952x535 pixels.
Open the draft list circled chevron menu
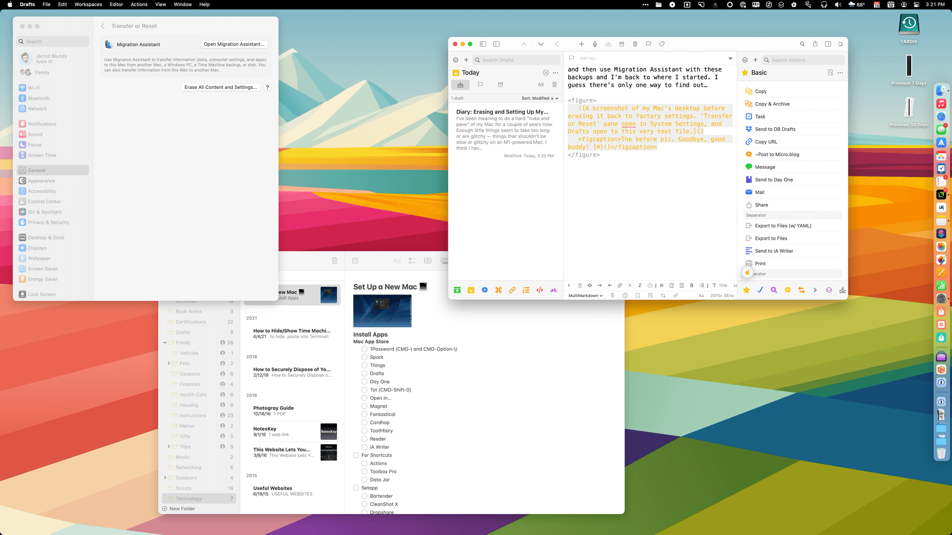pyautogui.click(x=456, y=60)
